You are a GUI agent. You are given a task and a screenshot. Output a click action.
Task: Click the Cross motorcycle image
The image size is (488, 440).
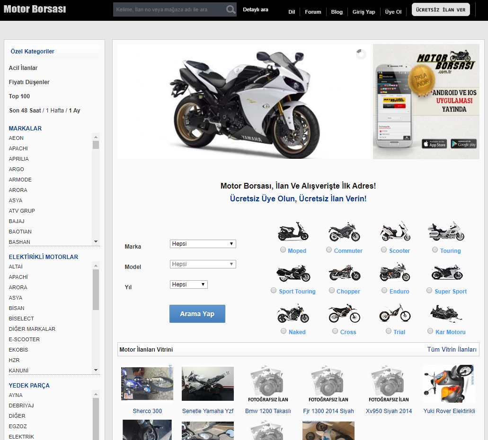coord(344,313)
